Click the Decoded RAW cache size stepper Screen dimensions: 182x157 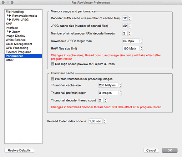point(130,18)
